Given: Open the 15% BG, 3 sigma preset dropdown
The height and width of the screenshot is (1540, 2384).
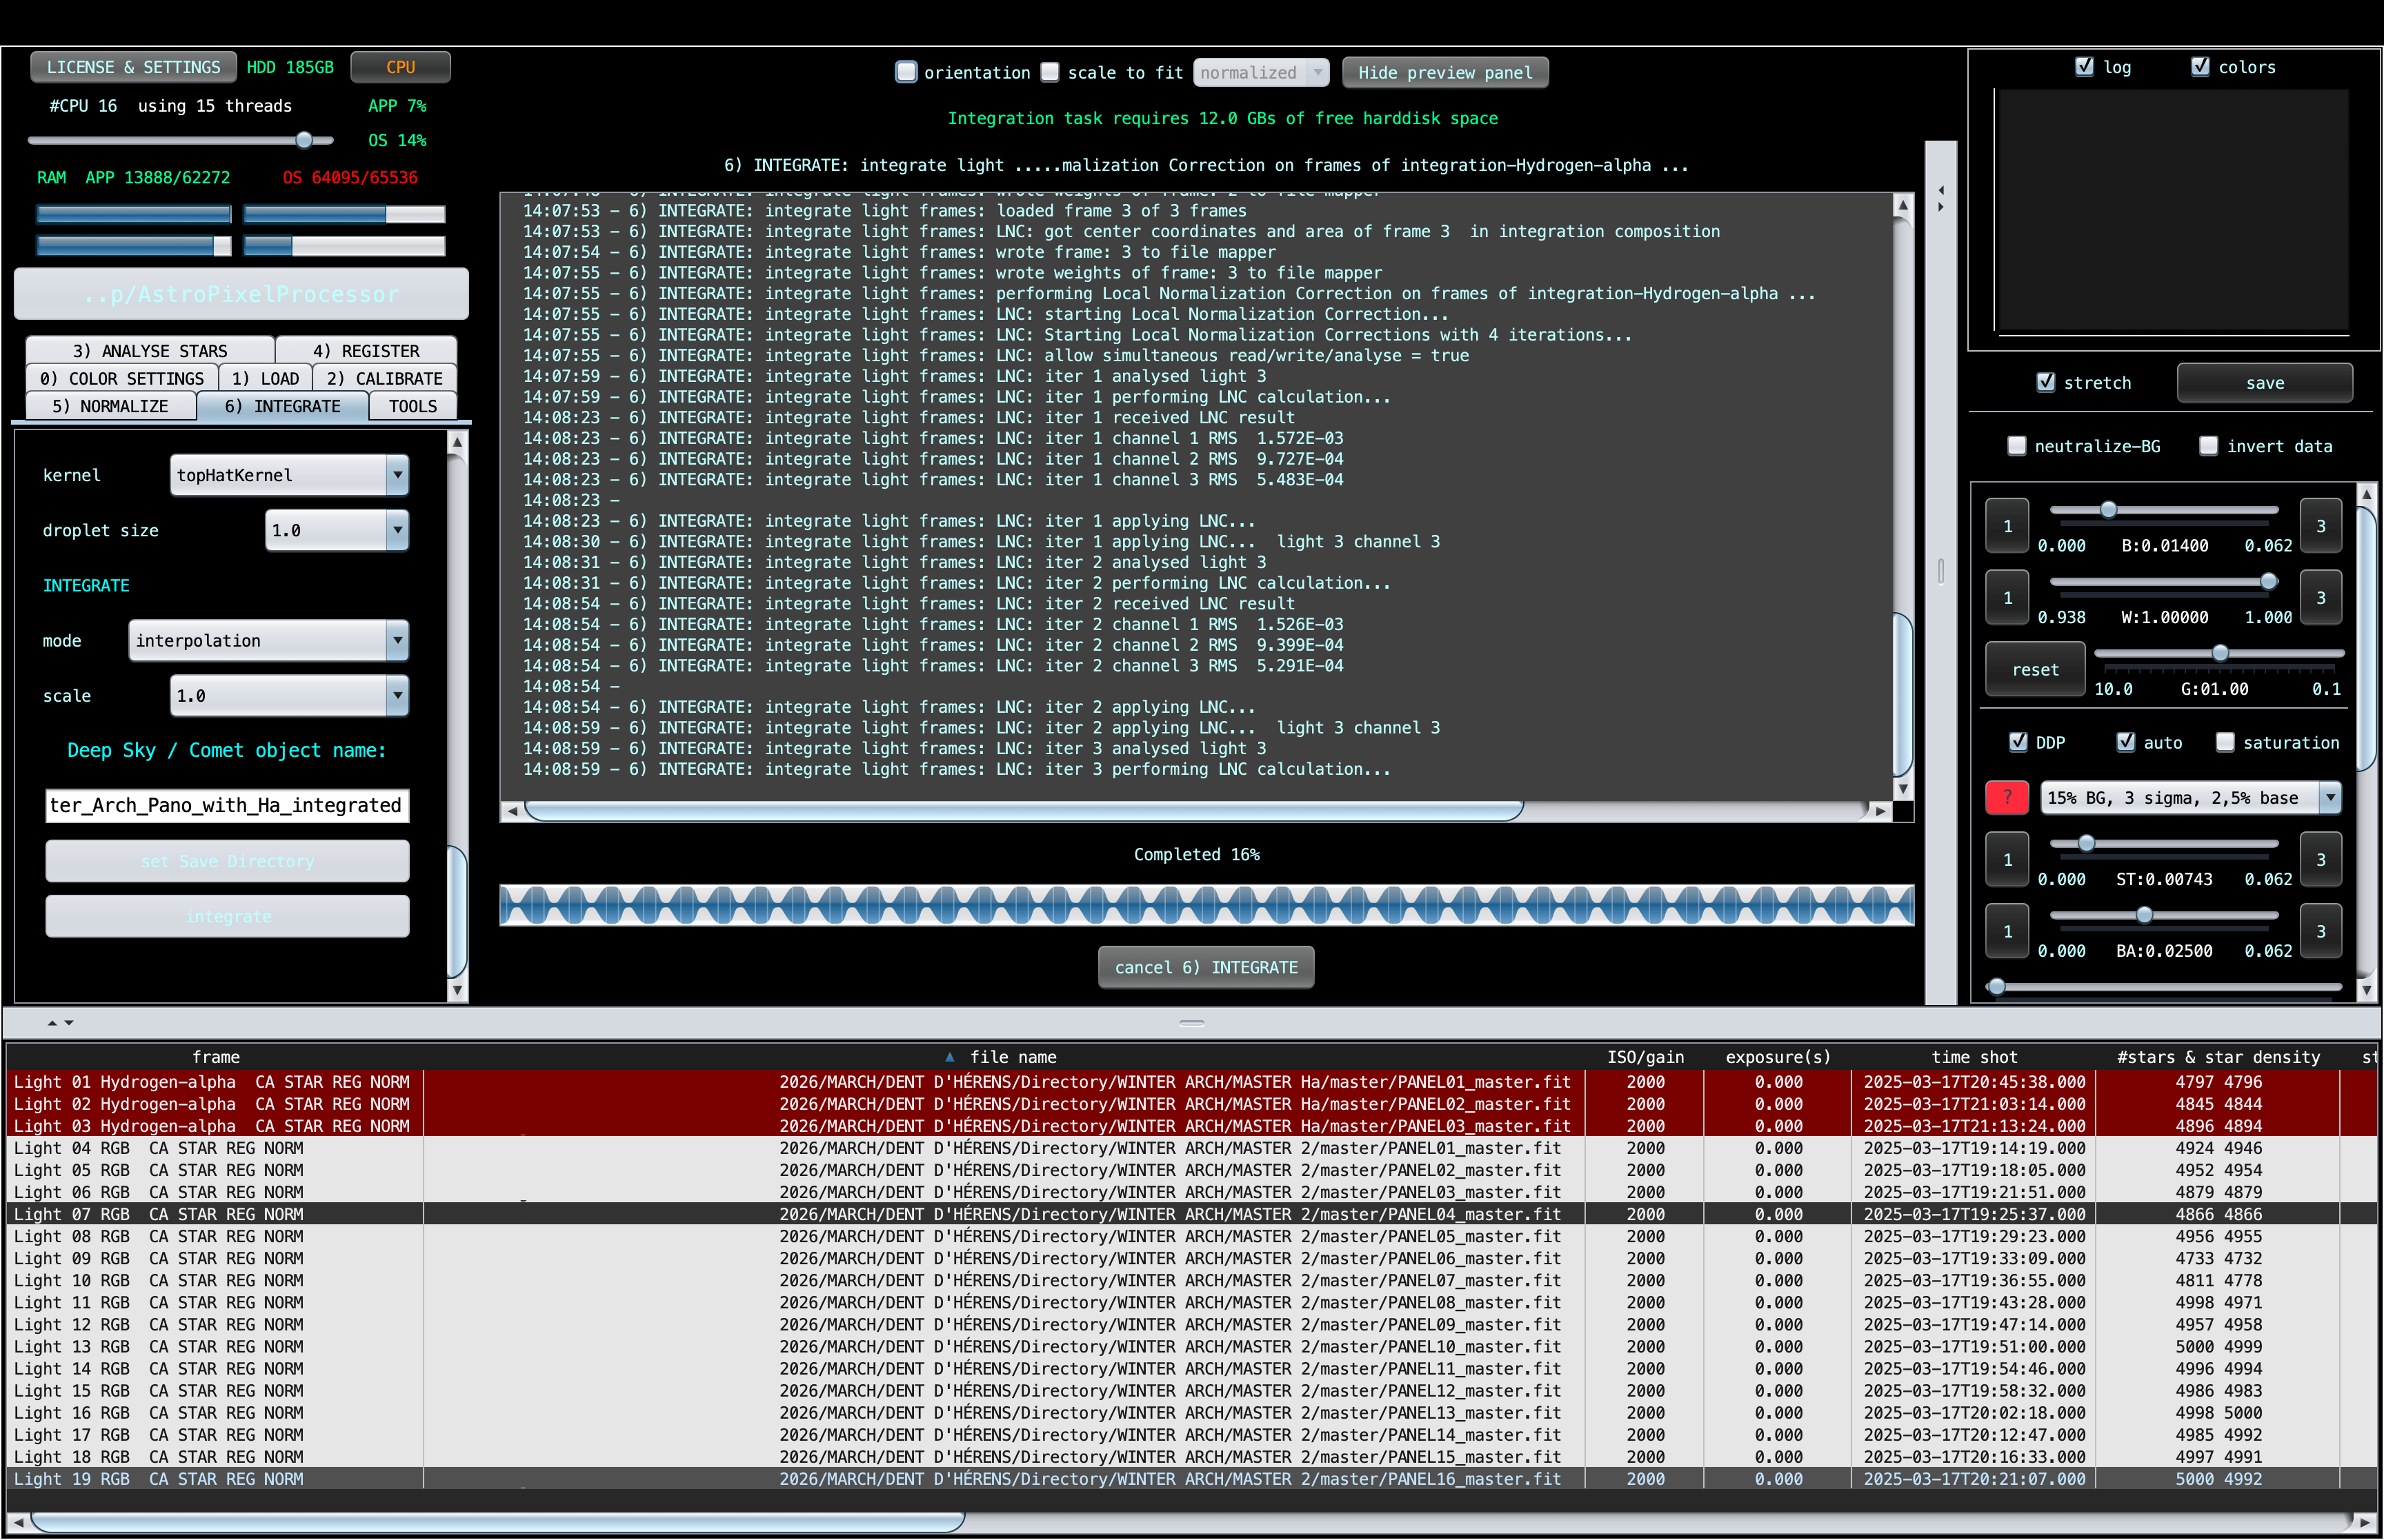Looking at the screenshot, I should tap(2330, 798).
